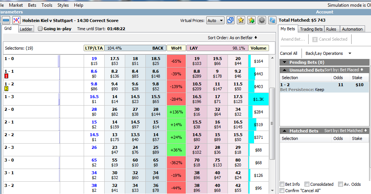The width and height of the screenshot is (371, 194).
Task: Select the 1 - 2 unmatched bet row
Action: pos(324,87)
